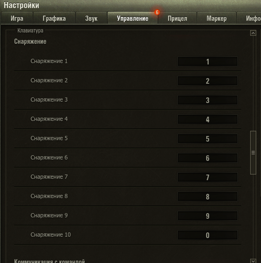
Task: Open the Прицел tab
Action: (x=177, y=18)
